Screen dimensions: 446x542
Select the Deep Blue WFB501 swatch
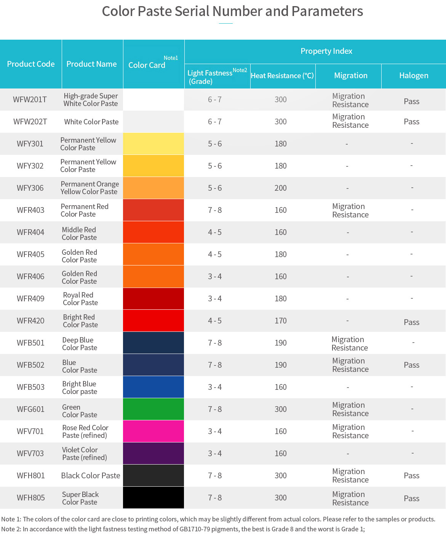(153, 343)
